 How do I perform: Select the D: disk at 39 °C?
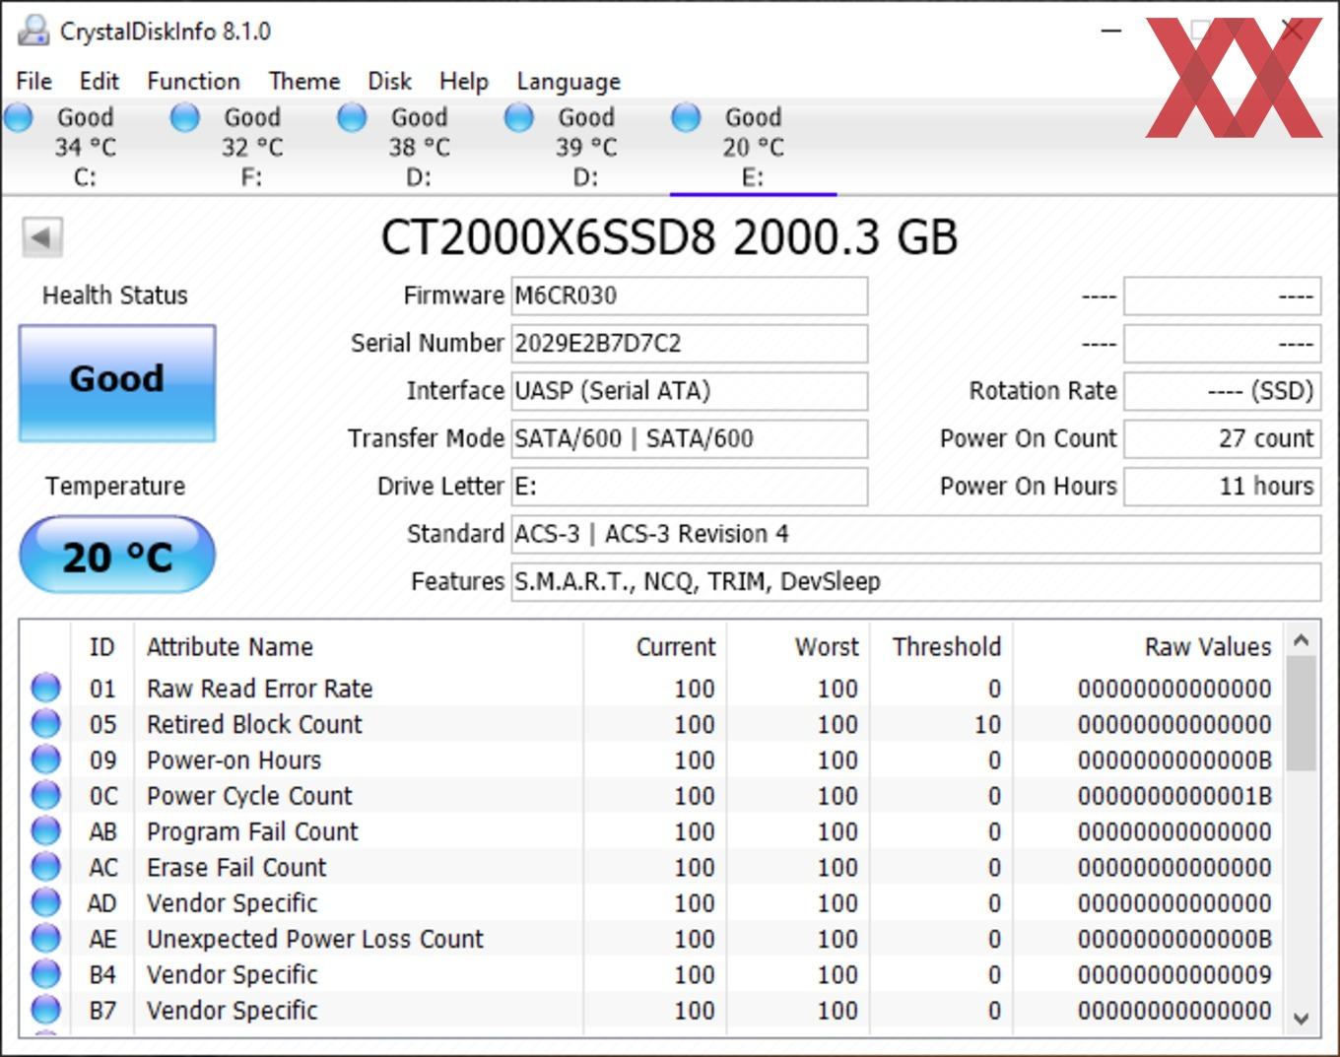tap(585, 147)
